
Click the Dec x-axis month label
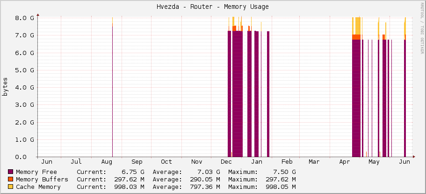[226, 162]
